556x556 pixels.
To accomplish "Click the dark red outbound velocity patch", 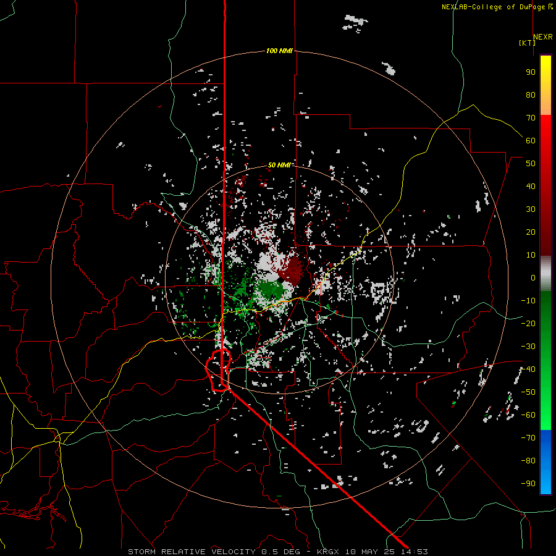I will tap(293, 271).
